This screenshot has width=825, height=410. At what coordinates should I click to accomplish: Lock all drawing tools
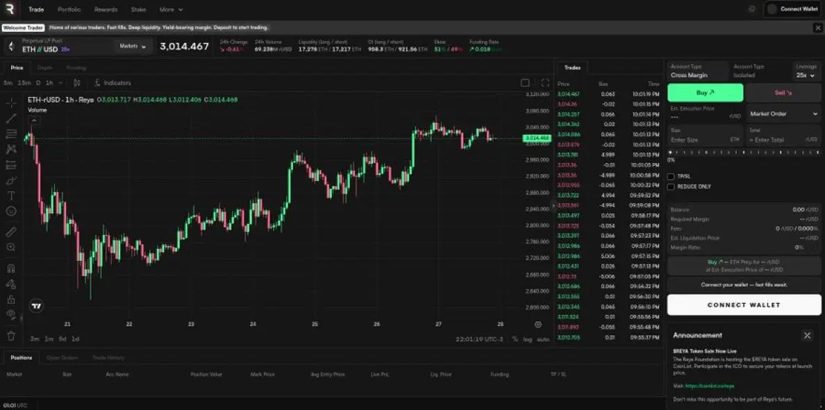(10, 299)
